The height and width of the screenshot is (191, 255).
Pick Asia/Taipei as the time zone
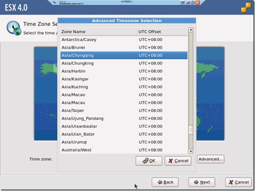point(124,110)
